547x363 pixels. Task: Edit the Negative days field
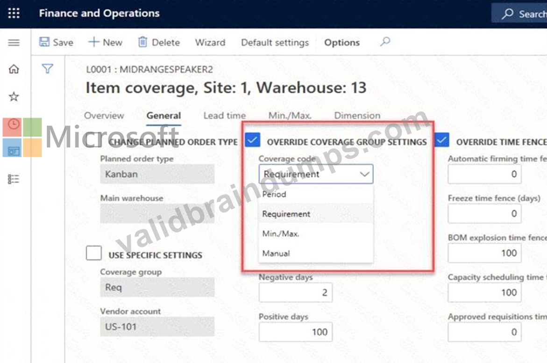click(296, 292)
